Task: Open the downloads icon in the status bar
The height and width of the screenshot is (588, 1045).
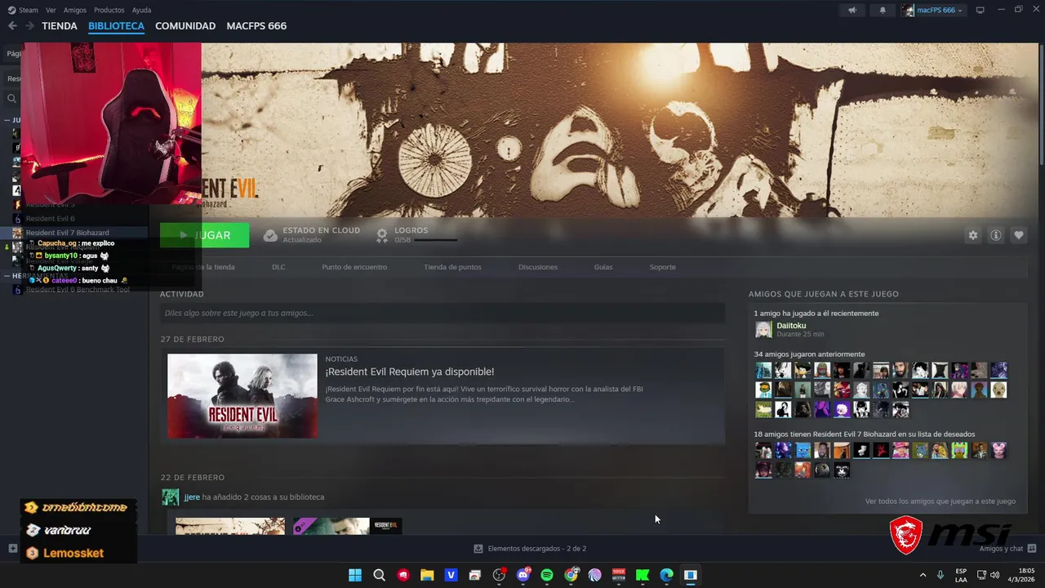Action: pyautogui.click(x=478, y=549)
